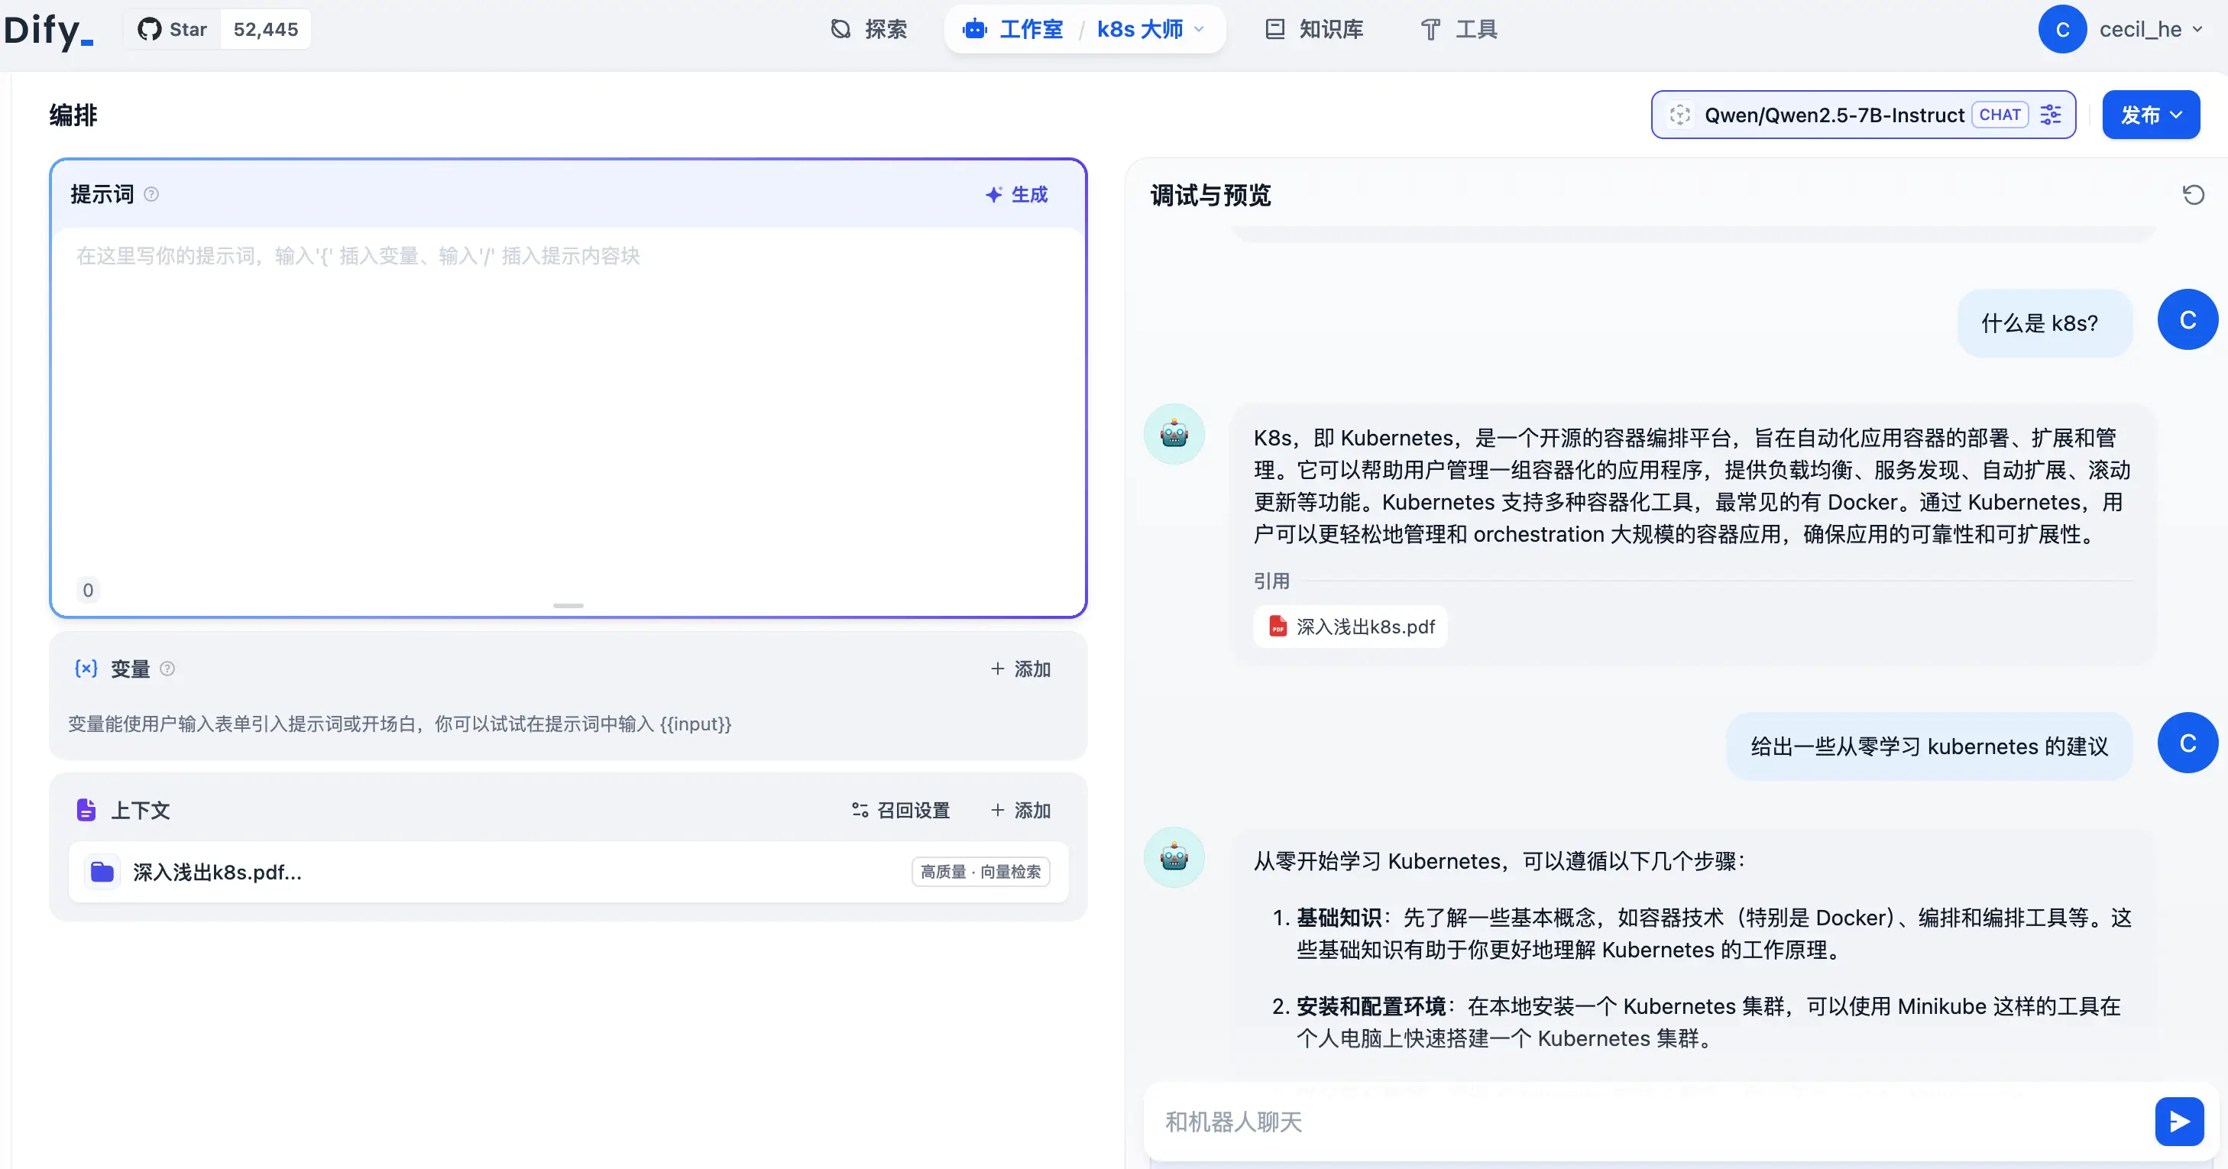Click the 生成 sparkle icon
Image resolution: width=2228 pixels, height=1169 pixels.
994,195
